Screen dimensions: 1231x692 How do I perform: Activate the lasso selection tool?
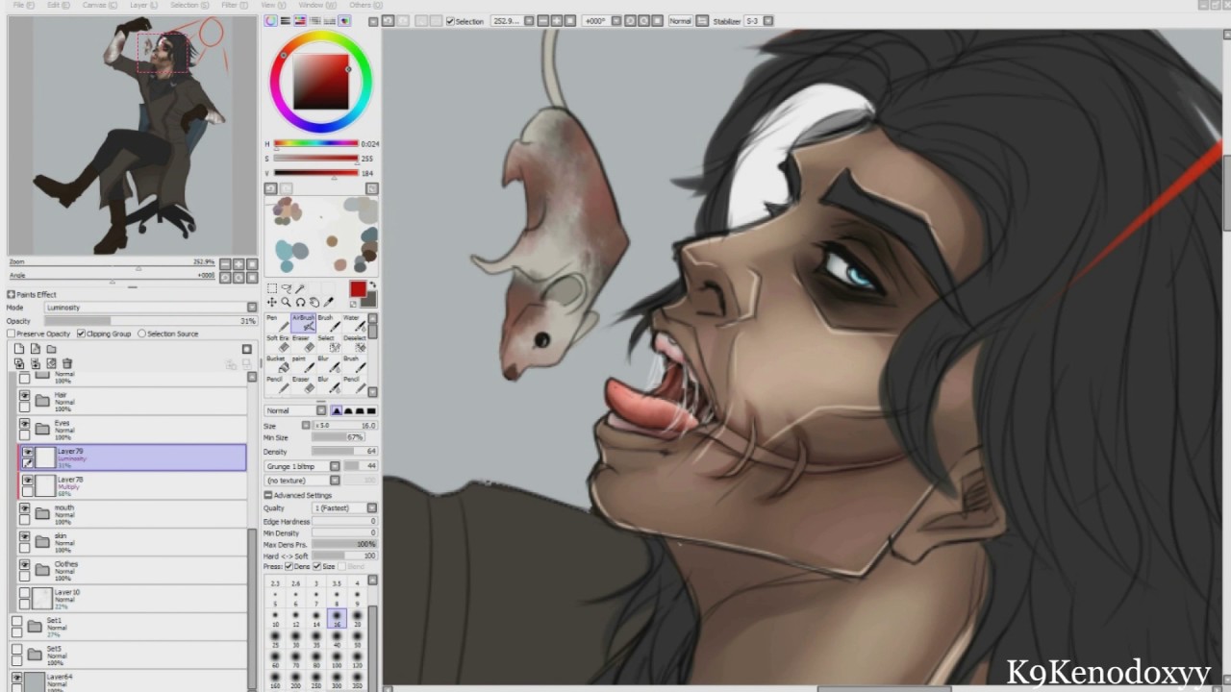coord(286,288)
